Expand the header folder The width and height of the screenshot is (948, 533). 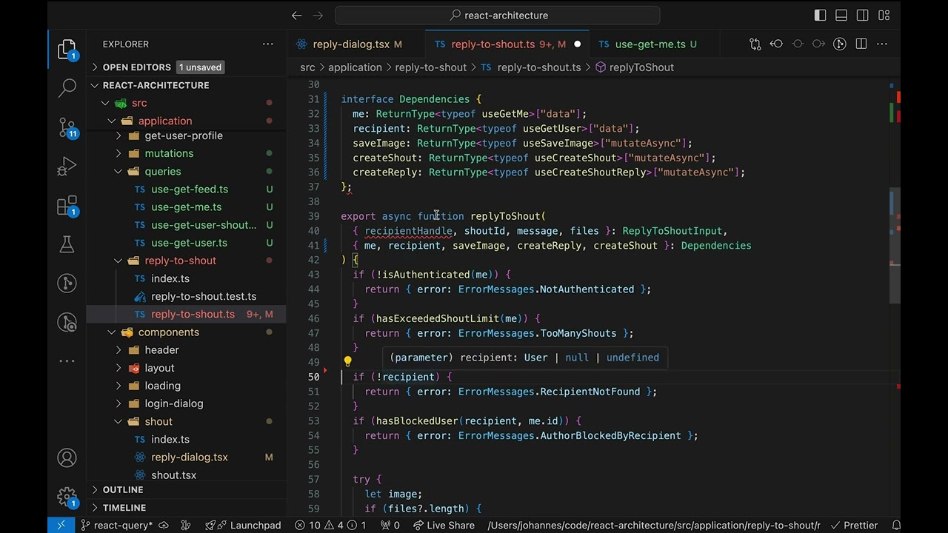click(x=118, y=350)
